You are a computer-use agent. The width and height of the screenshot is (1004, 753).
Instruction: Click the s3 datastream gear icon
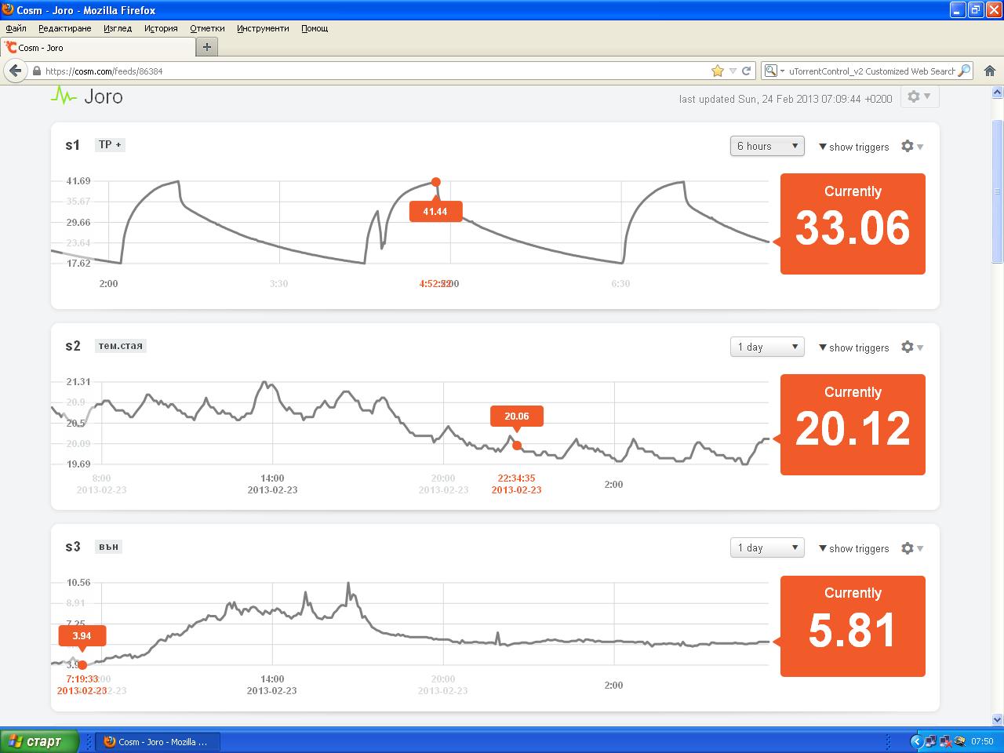(908, 548)
